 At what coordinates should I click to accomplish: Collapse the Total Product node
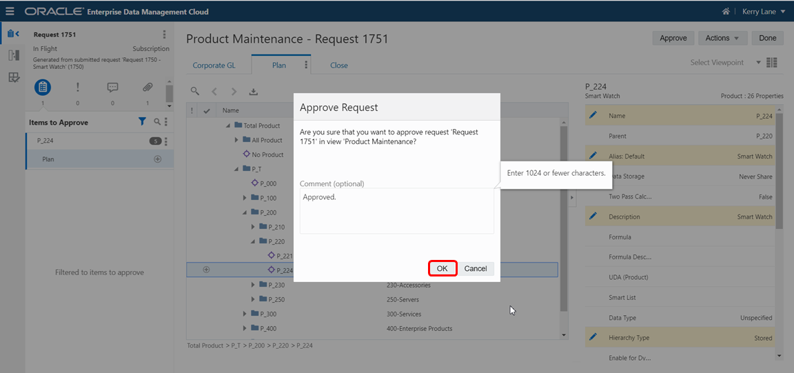[x=229, y=125]
